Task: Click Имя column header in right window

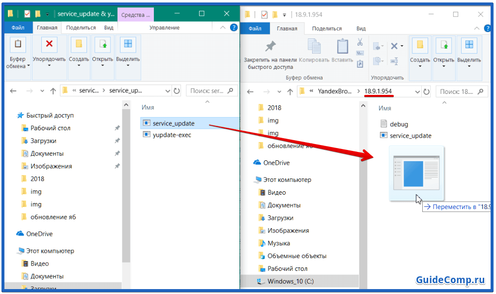Action: tap(384, 108)
